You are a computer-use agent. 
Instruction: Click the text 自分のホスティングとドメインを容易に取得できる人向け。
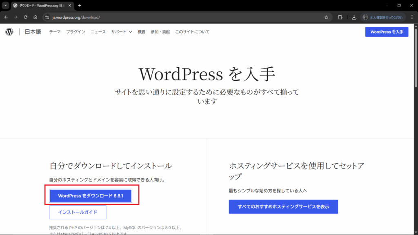(x=108, y=180)
